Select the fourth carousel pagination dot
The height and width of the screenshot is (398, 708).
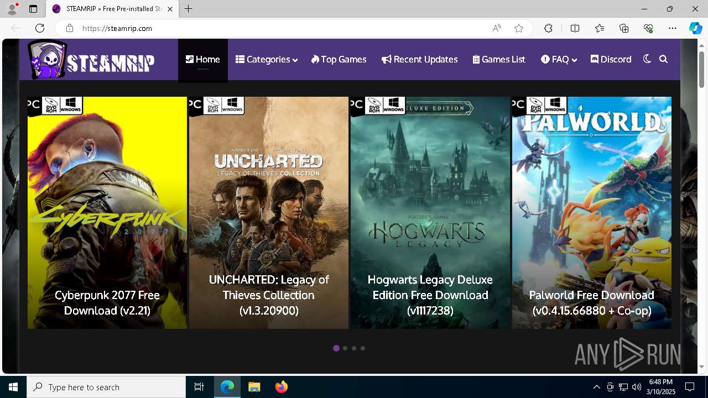[x=363, y=348]
